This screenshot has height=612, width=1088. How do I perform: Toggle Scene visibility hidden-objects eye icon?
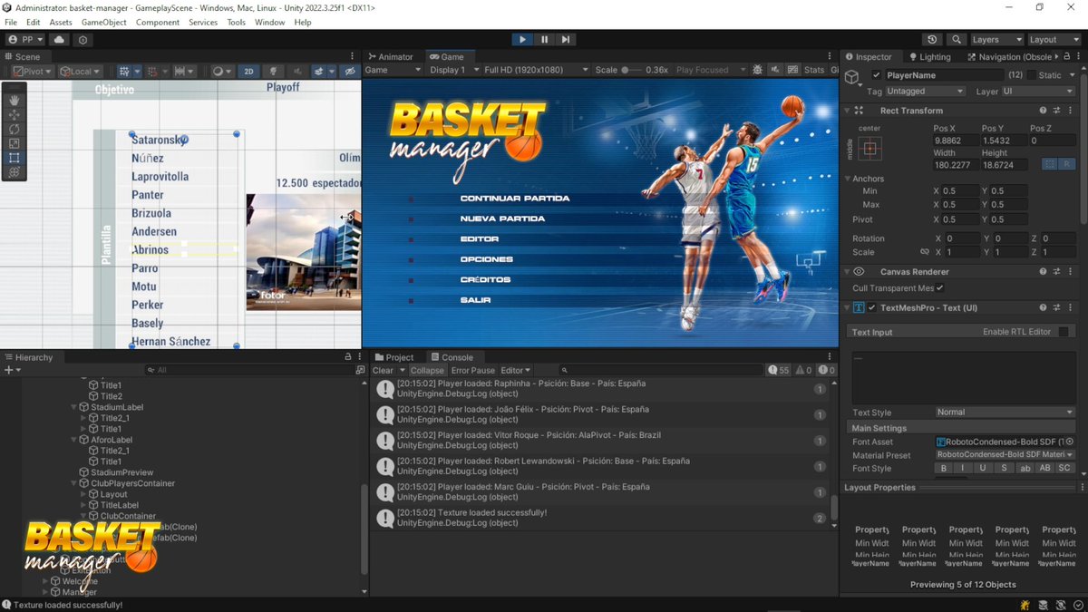point(348,72)
